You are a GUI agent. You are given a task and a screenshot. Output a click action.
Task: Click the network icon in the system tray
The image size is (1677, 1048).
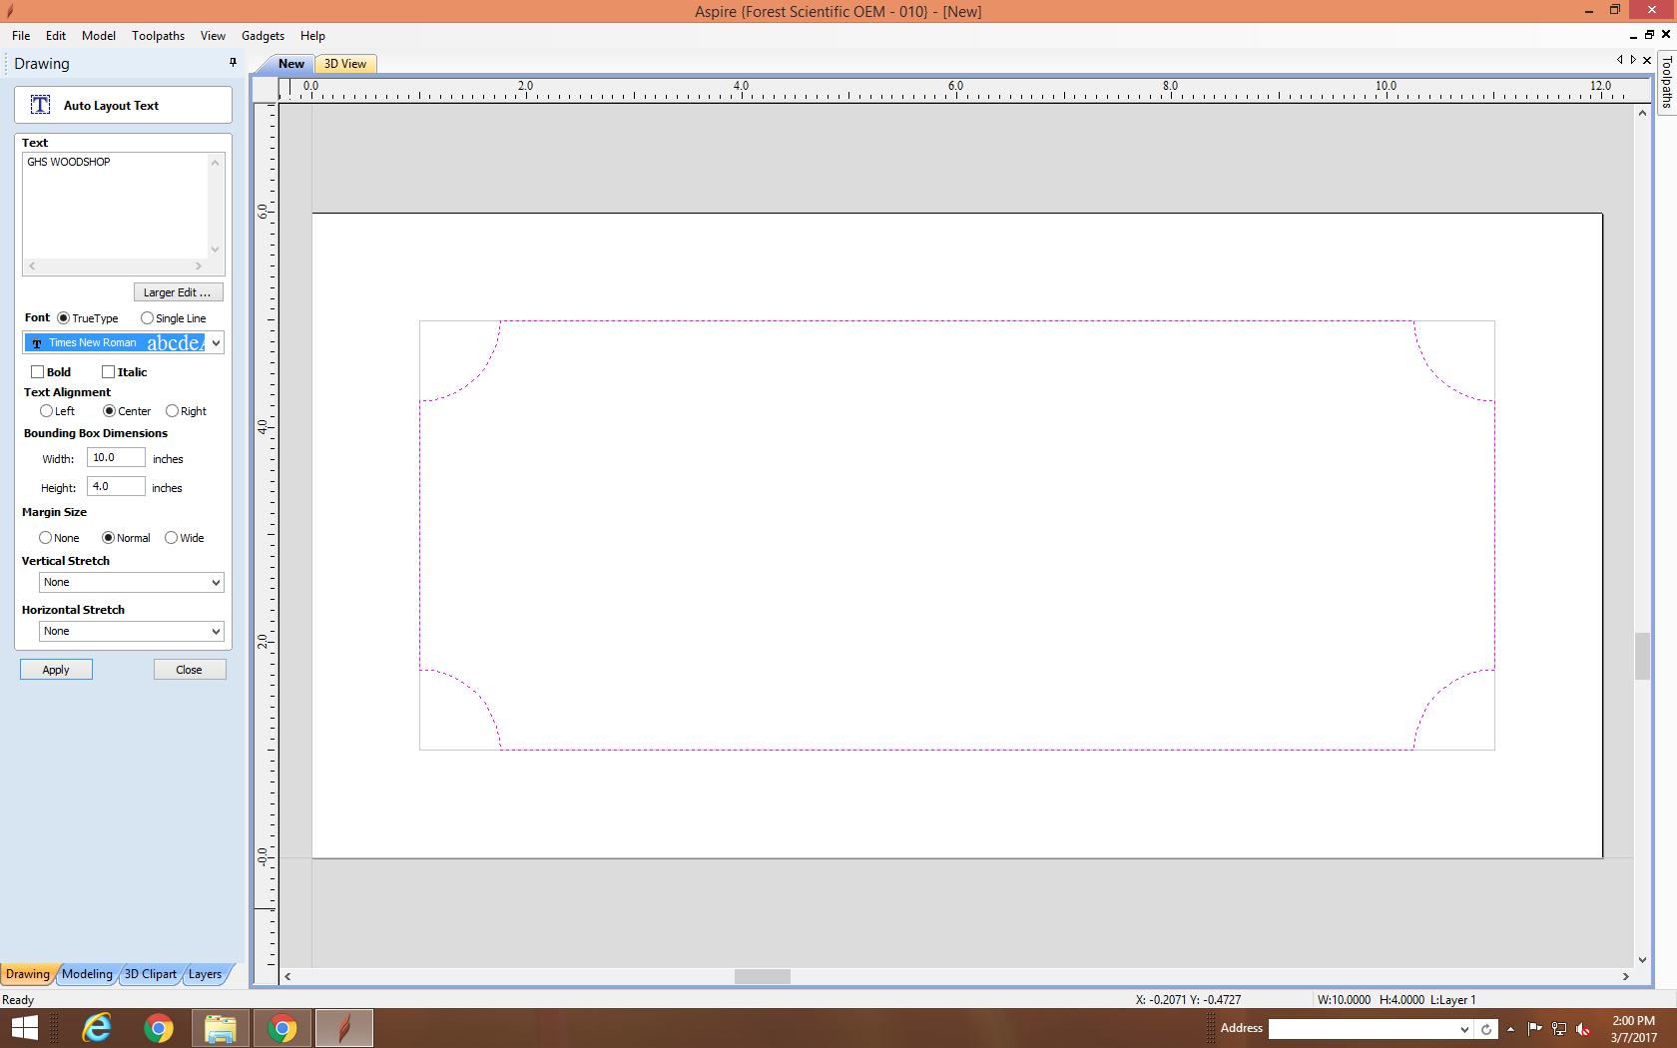[1559, 1029]
